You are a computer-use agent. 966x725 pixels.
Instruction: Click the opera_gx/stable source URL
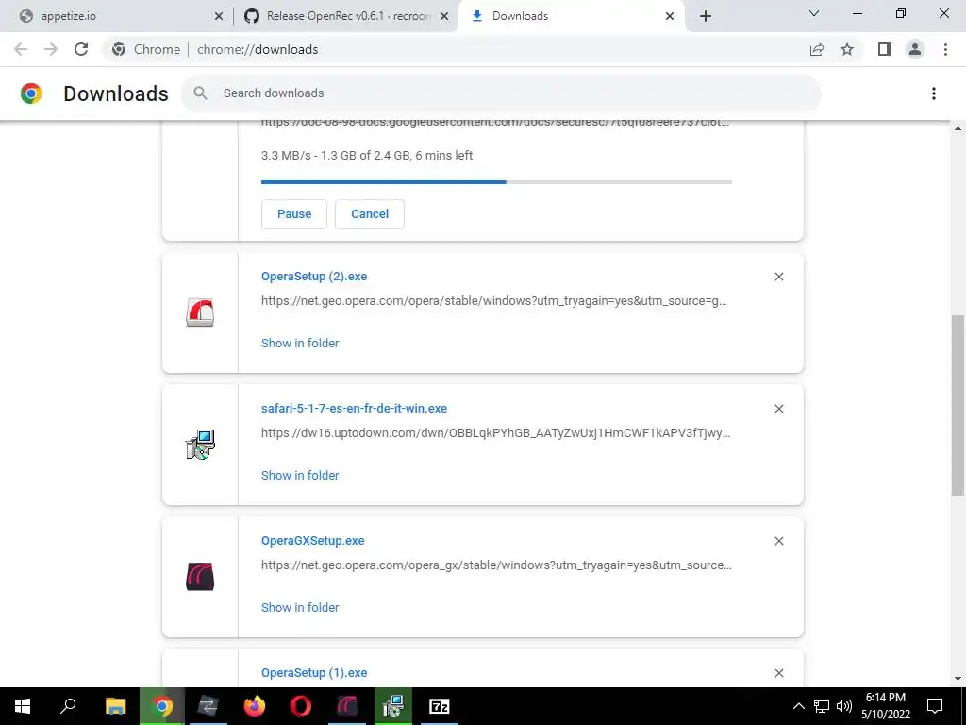(x=496, y=565)
